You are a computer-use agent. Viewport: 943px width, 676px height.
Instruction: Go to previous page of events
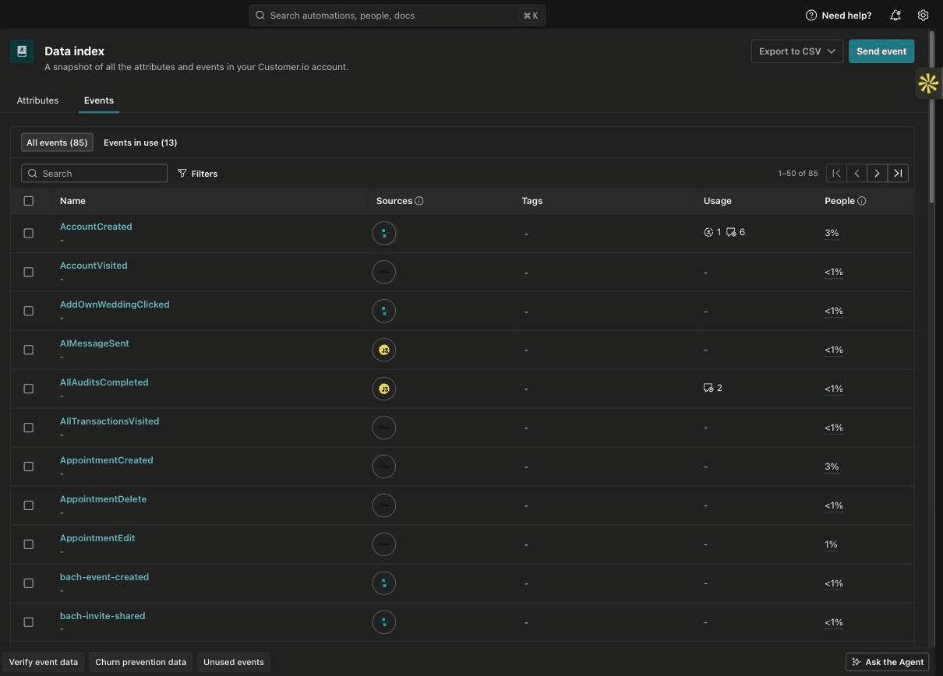tap(856, 174)
